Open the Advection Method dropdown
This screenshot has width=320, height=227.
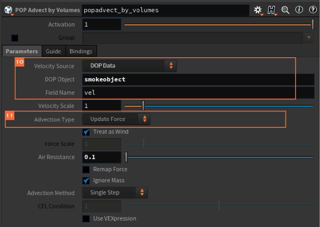(115, 192)
